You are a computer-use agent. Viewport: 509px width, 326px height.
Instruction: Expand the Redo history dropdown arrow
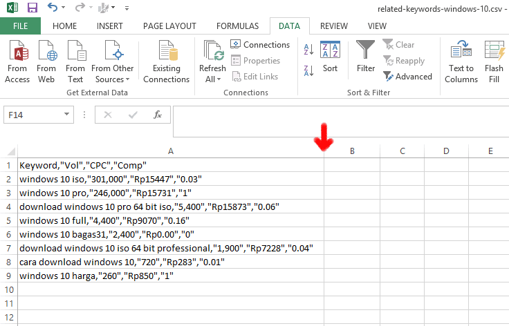tap(91, 7)
